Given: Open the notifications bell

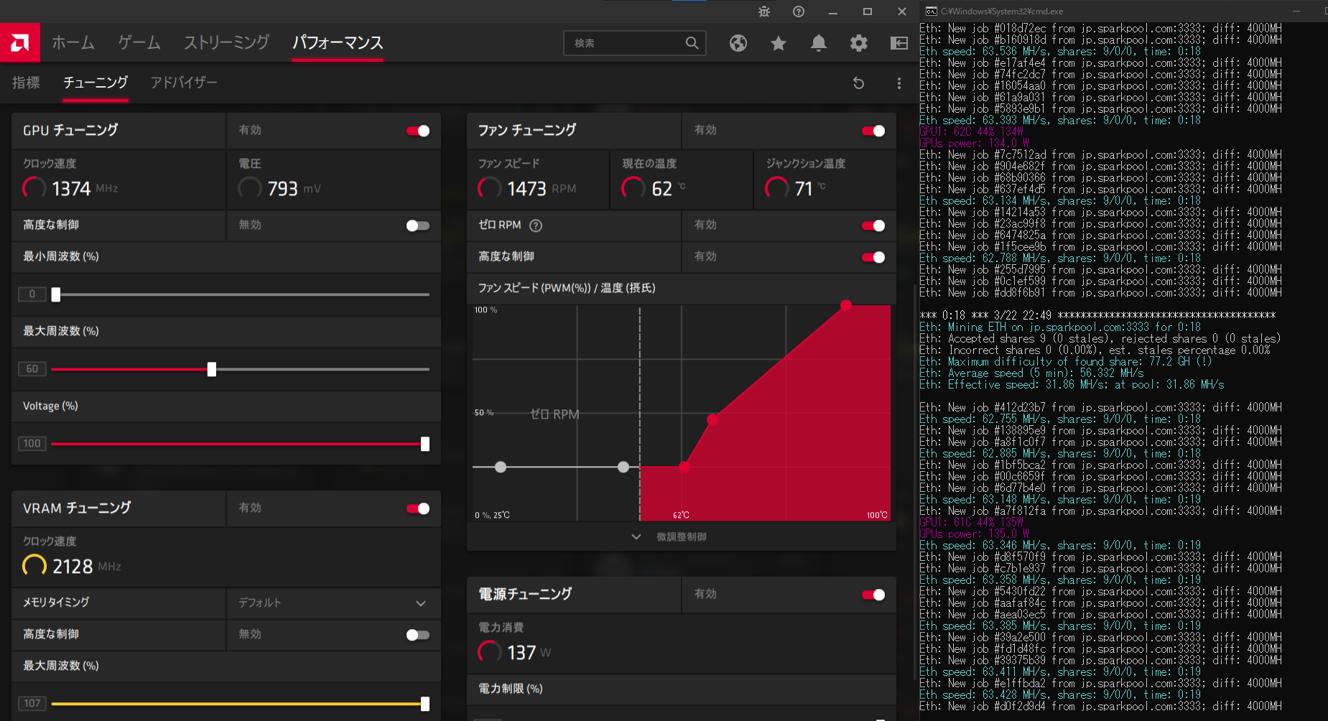Looking at the screenshot, I should pos(818,43).
